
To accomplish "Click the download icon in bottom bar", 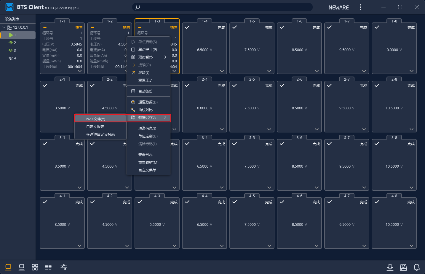I will tap(390, 267).
